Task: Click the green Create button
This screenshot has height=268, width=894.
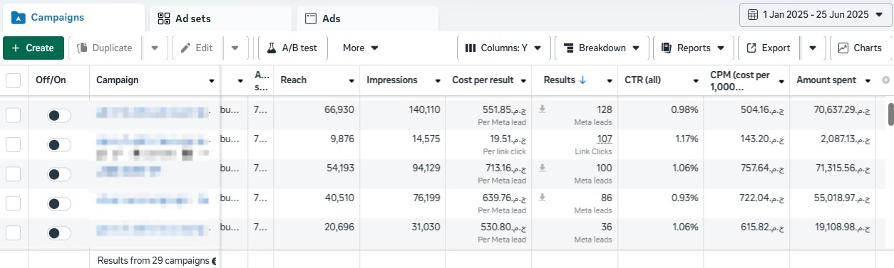Action: coord(34,48)
